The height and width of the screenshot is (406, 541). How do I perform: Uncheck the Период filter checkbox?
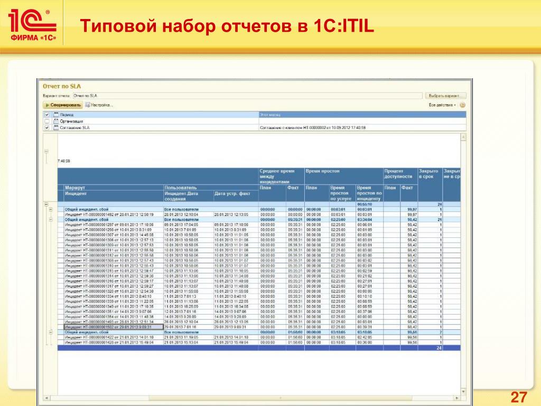pos(47,115)
